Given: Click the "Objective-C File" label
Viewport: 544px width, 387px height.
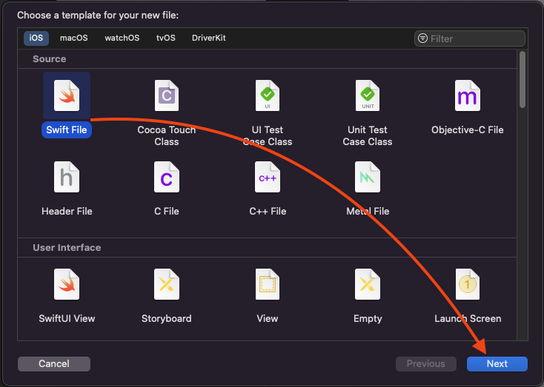Looking at the screenshot, I should click(468, 130).
